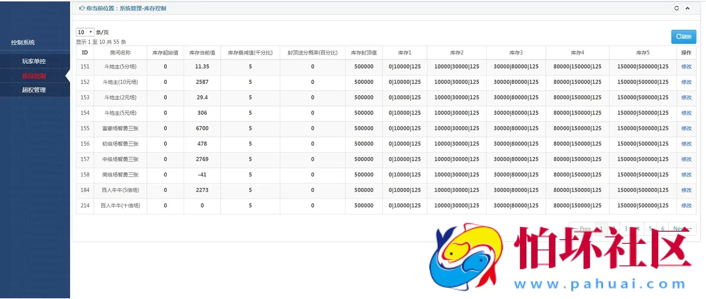This screenshot has width=706, height=299.
Task: Click 修改 for row 高级场智勇三张
Action: coord(686,174)
